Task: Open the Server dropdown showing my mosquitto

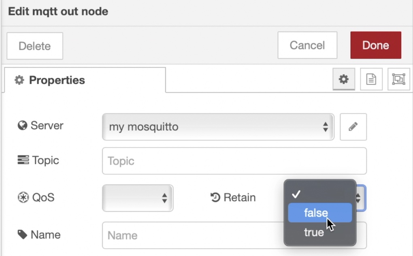Action: pos(218,127)
